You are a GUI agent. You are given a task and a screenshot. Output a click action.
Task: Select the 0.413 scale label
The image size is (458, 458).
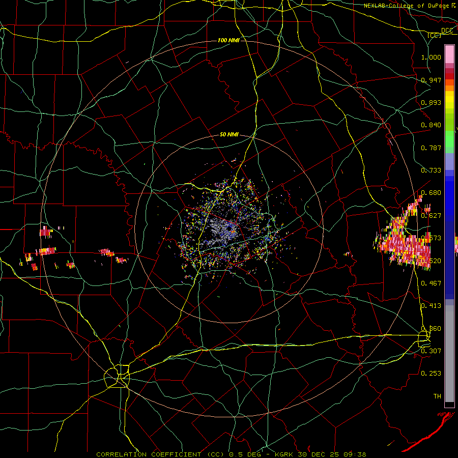tap(431, 306)
